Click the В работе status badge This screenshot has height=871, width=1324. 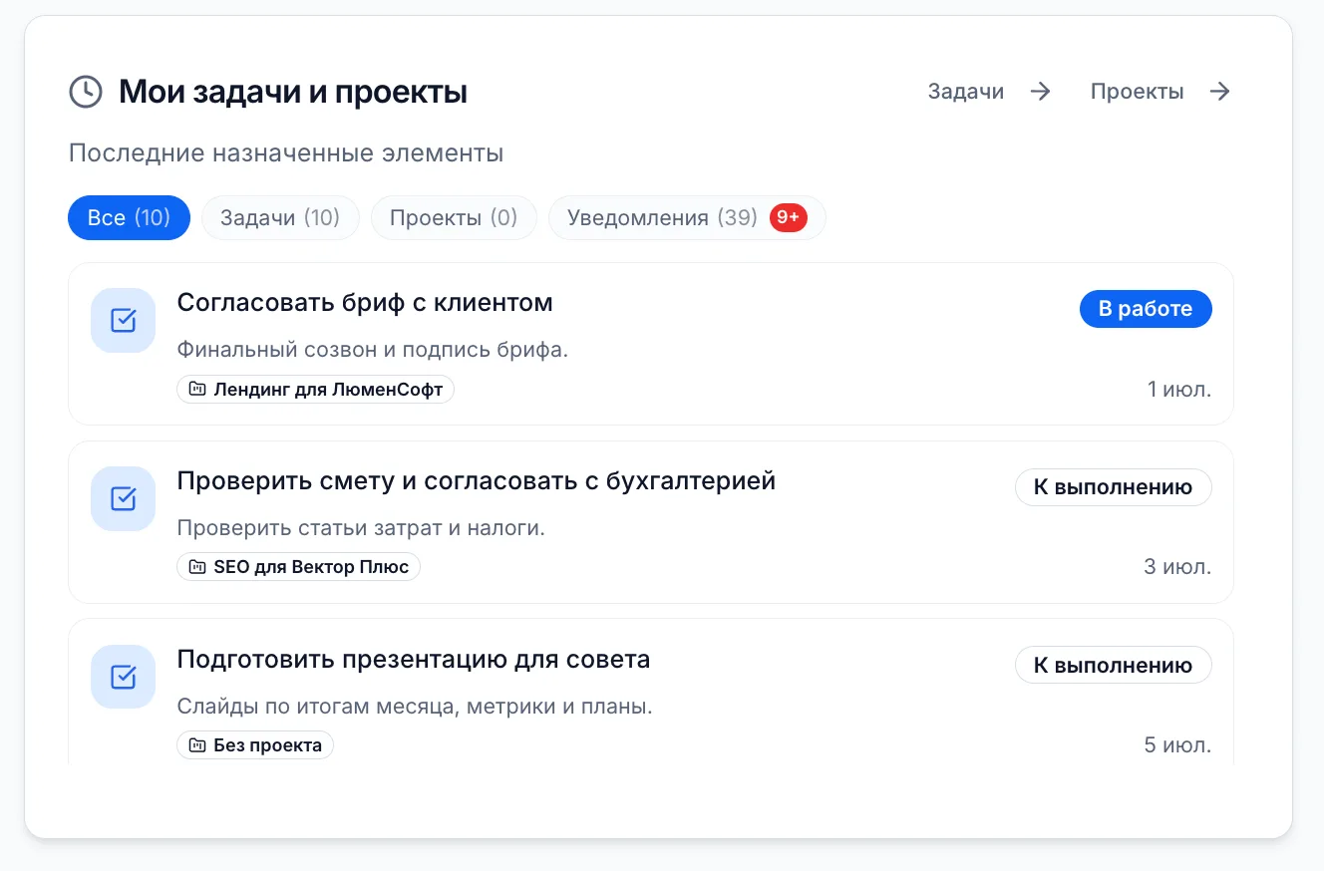1146,309
